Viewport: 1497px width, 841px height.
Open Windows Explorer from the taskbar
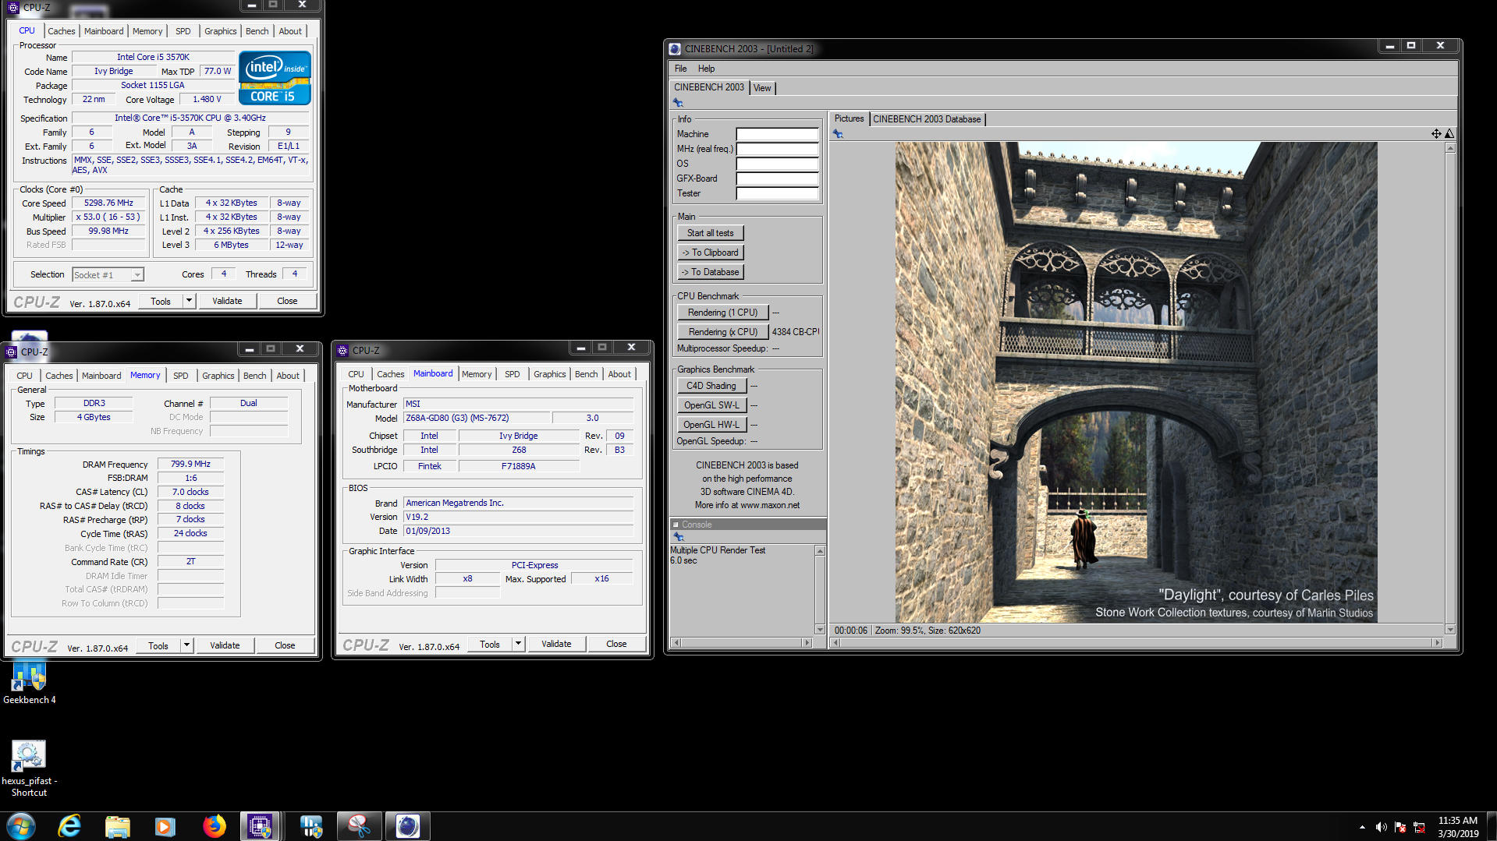(x=117, y=826)
